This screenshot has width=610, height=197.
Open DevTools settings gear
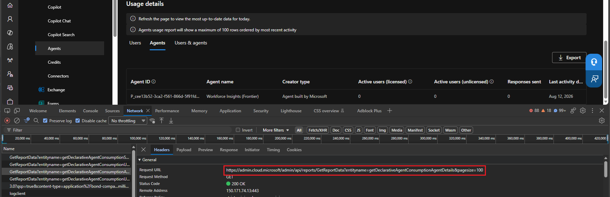[x=583, y=111]
